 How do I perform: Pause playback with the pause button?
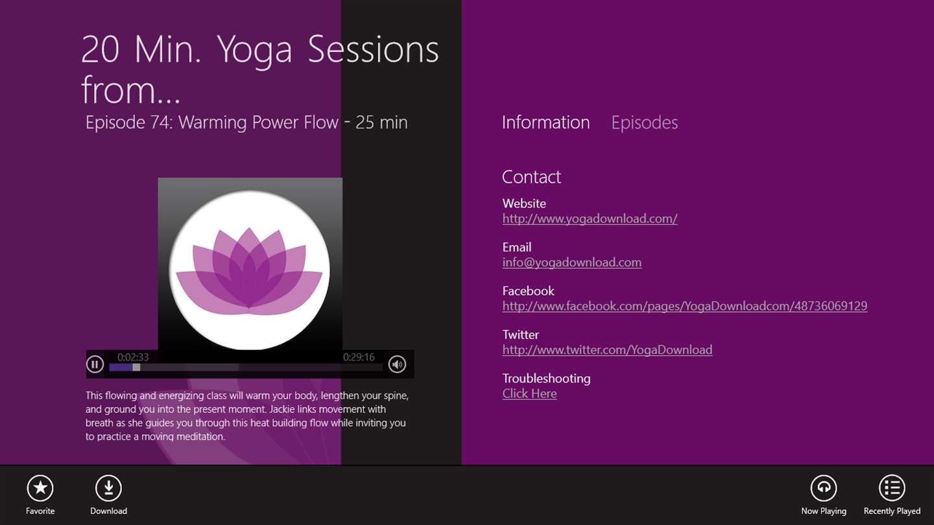coord(95,364)
